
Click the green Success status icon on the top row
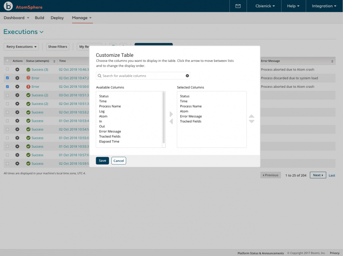tap(28, 69)
